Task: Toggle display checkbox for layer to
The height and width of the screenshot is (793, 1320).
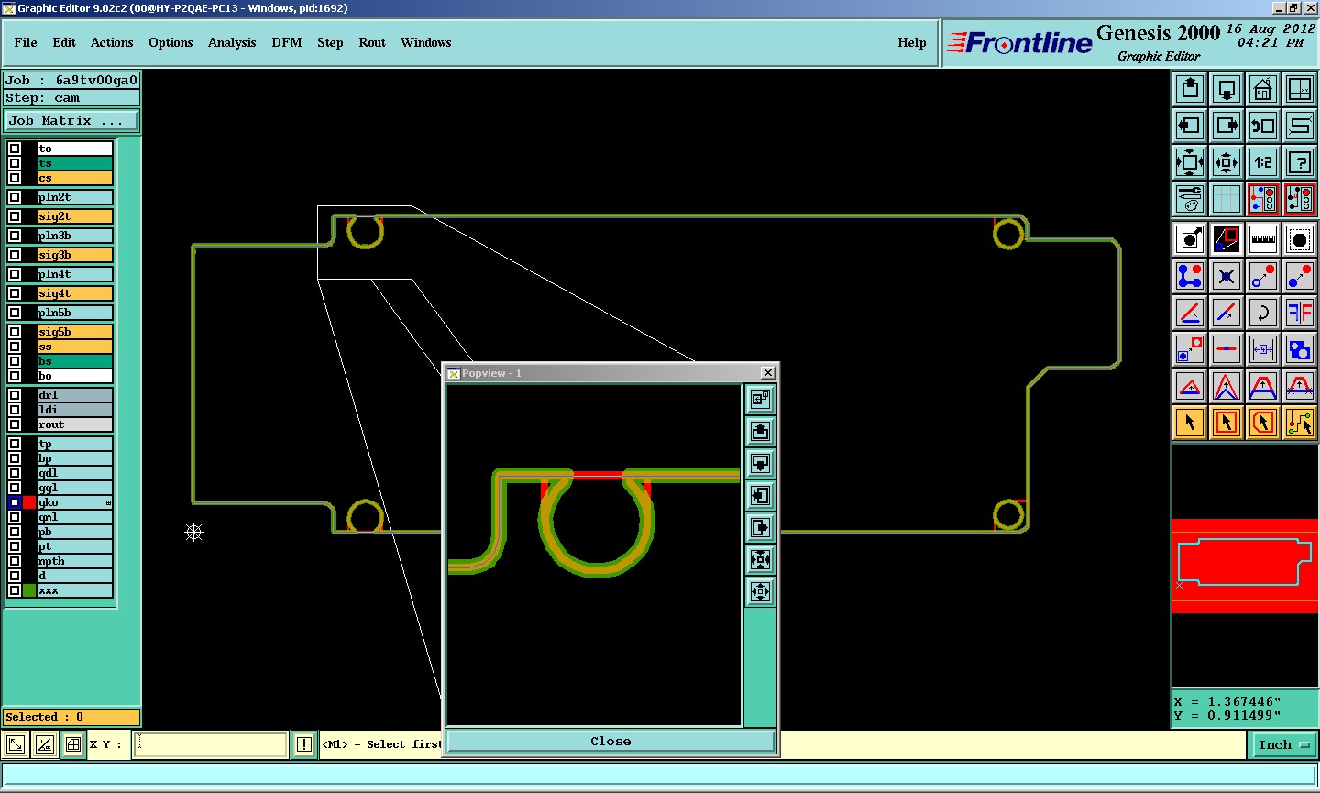Action: [15, 149]
